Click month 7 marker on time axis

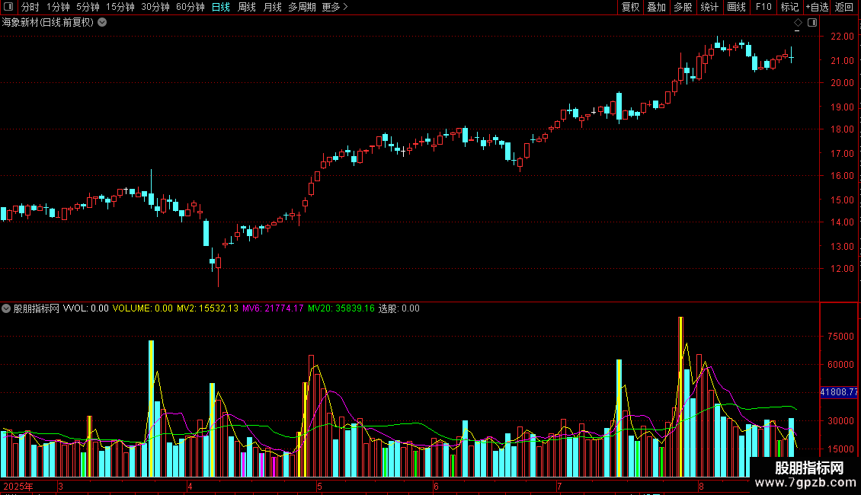tap(559, 486)
